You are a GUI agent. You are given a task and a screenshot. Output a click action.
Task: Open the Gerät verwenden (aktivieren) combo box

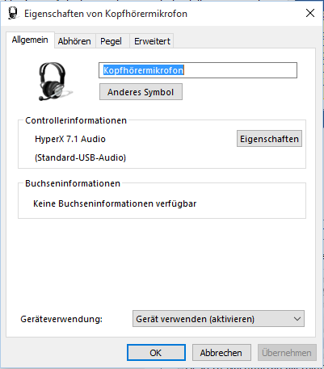coord(218,319)
